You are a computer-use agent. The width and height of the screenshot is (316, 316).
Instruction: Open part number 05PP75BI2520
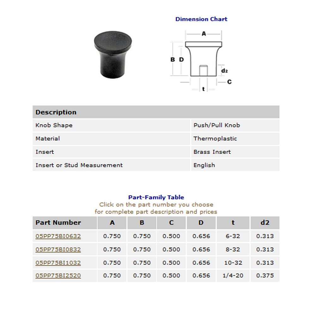[58, 276]
